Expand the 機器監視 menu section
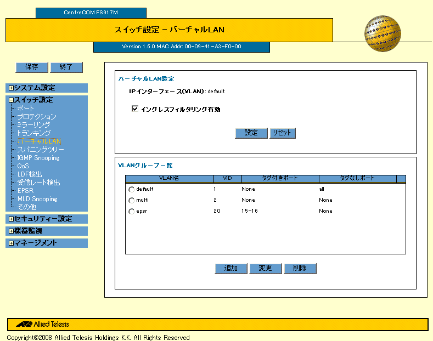Image resolution: width=433 pixels, height=341 pixels. 11,231
